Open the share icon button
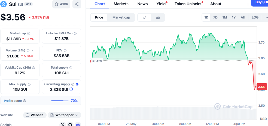The image size is (268, 126). (x=77, y=4)
